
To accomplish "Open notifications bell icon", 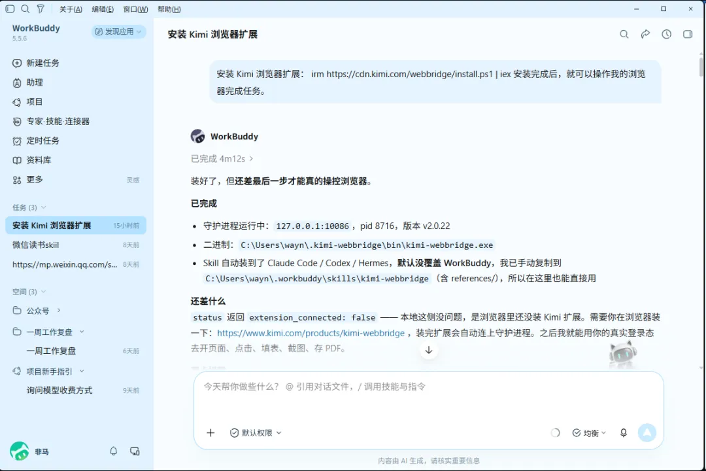I will 114,451.
